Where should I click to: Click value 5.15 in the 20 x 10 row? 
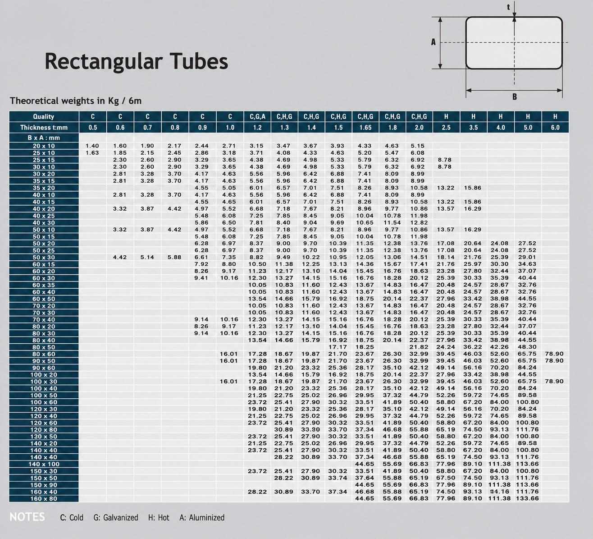(x=418, y=146)
